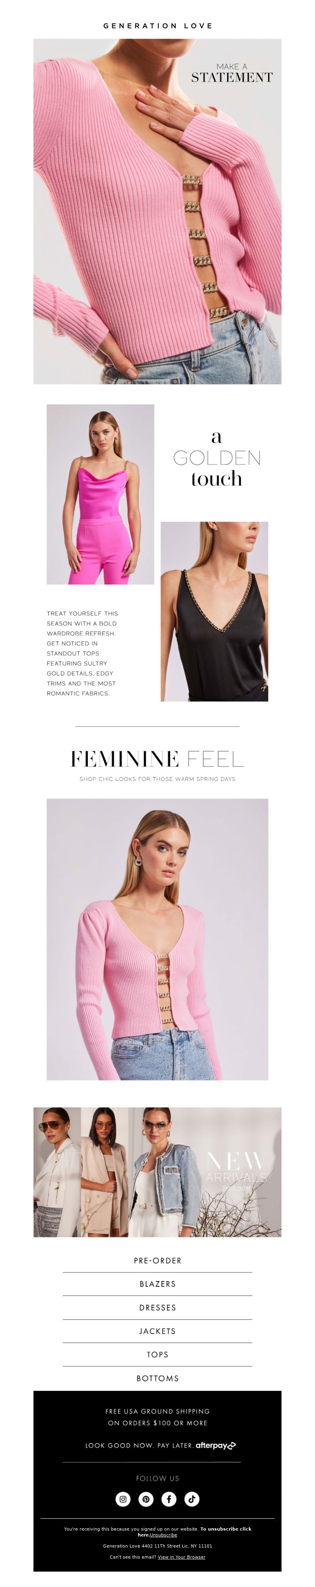
Task: Click the Unsubscribe link
Action: [164, 1535]
